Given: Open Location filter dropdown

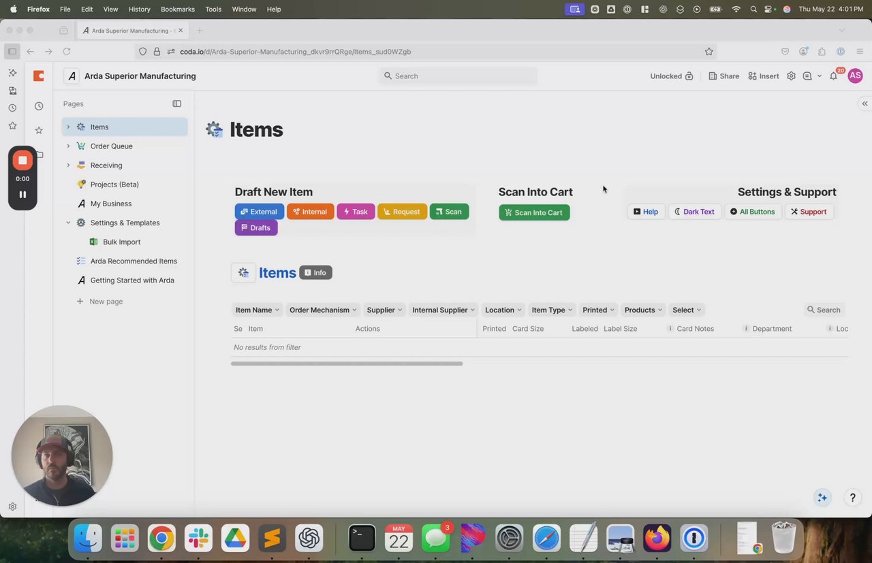Looking at the screenshot, I should tap(503, 310).
